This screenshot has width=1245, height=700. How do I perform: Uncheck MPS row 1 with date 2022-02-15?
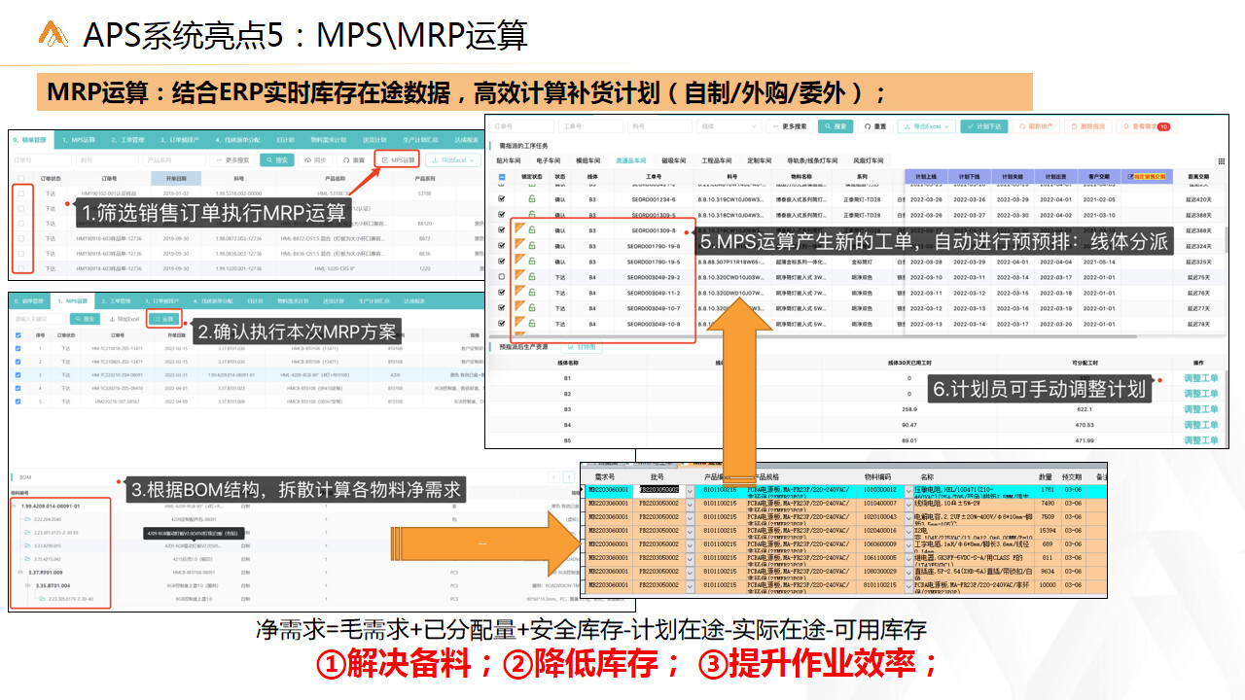click(19, 347)
